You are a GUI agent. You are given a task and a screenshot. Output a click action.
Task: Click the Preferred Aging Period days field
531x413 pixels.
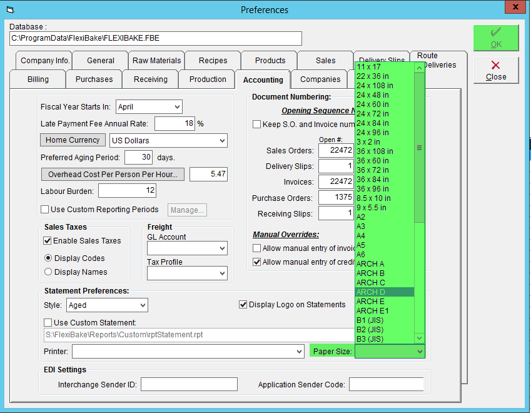[138, 157]
